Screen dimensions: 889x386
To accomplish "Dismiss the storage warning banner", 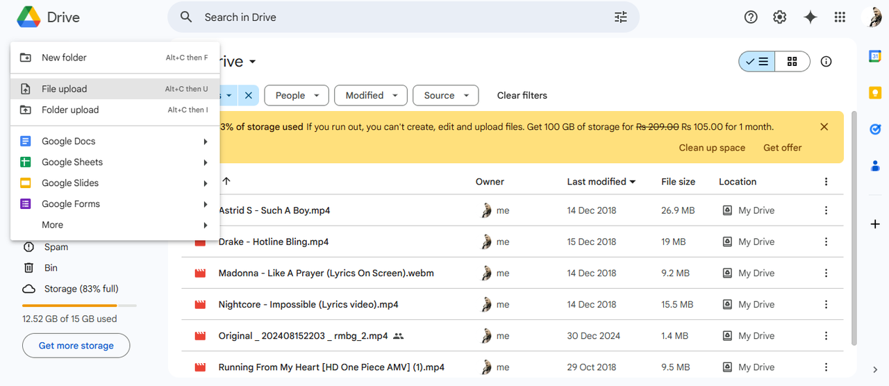I will 824,127.
